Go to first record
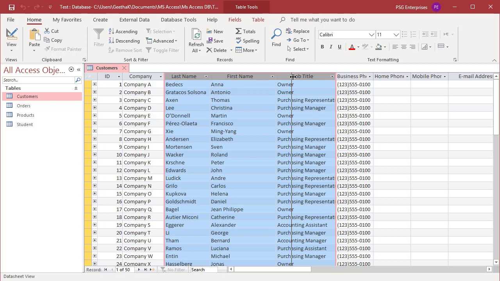 (x=105, y=270)
